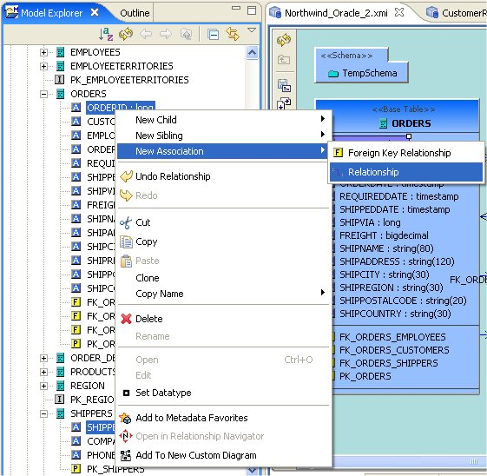
Task: Click the alphabetical sort icon in Model Explorer
Action: 106,34
